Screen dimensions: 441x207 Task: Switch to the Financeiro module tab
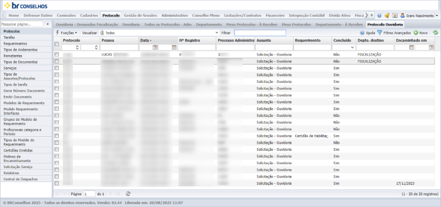(x=275, y=16)
